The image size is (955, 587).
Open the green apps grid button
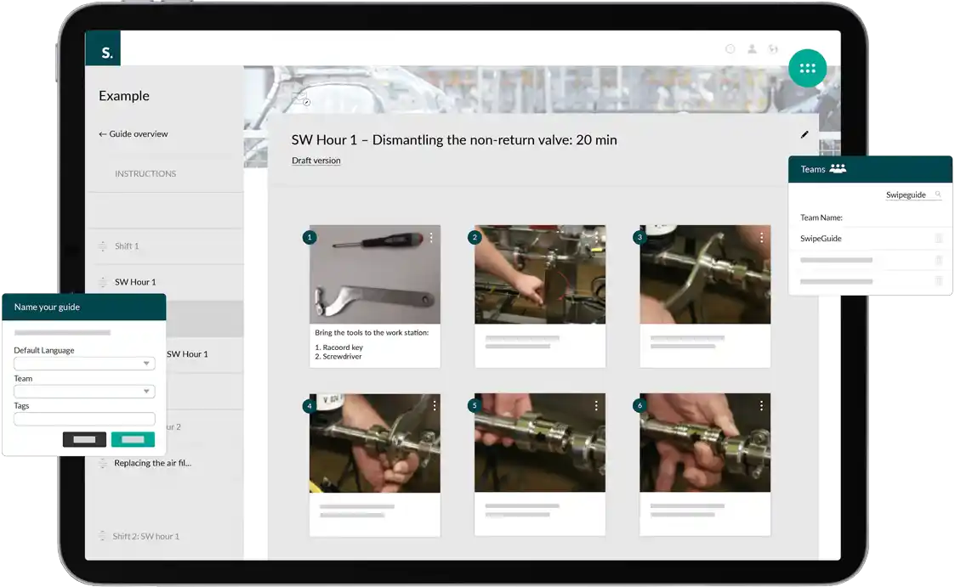(x=807, y=68)
